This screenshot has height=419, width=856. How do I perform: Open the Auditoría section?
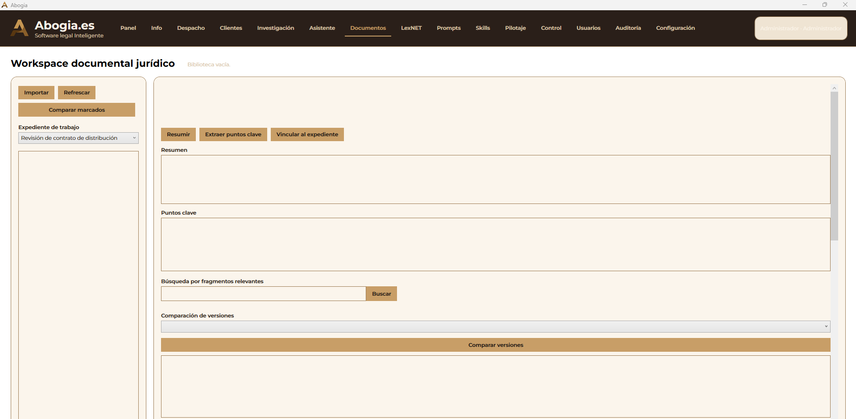[628, 28]
